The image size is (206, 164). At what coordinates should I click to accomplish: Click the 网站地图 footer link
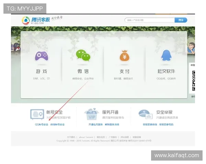pyautogui.click(x=125, y=137)
